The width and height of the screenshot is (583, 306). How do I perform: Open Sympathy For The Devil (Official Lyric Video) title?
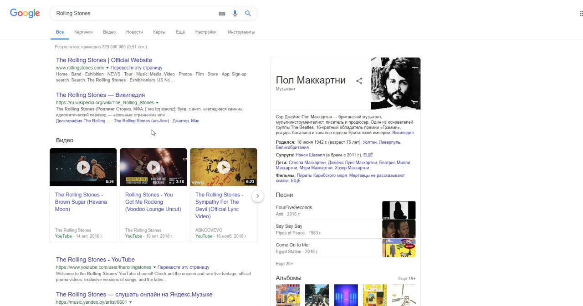219,206
